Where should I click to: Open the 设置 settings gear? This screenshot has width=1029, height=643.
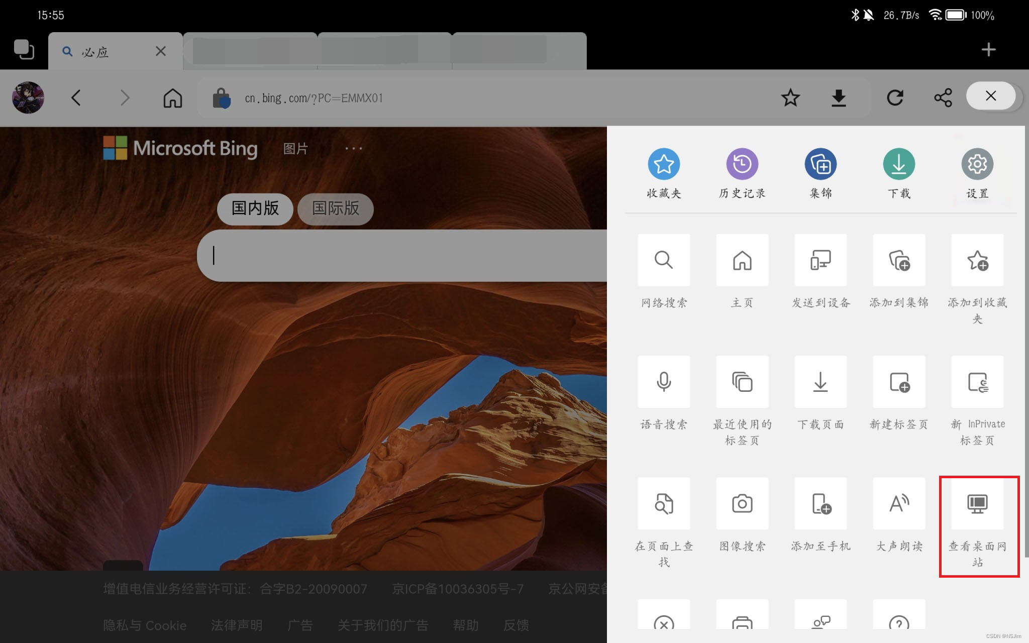977,164
